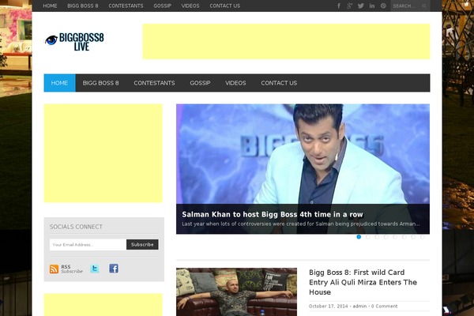Open BIGG BOSS 8 in main navigation
This screenshot has height=316, width=474.
click(100, 83)
